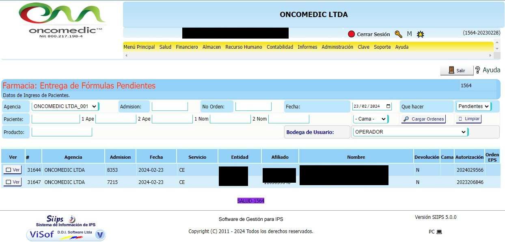Click the yellow starburst icon
This screenshot has width=505, height=242.
[x=421, y=35]
